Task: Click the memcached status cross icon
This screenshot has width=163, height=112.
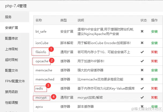Action: 142,79
